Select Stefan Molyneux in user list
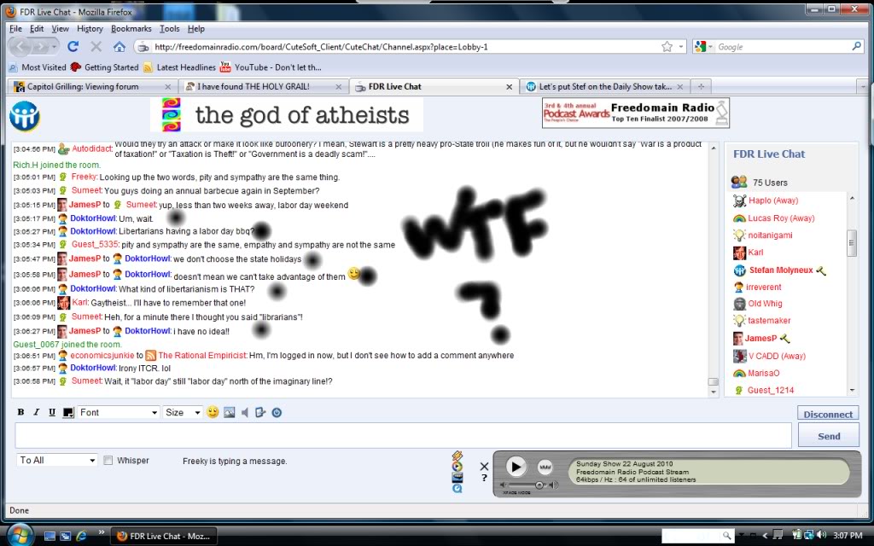Screen dimensions: 874x546 point(780,270)
